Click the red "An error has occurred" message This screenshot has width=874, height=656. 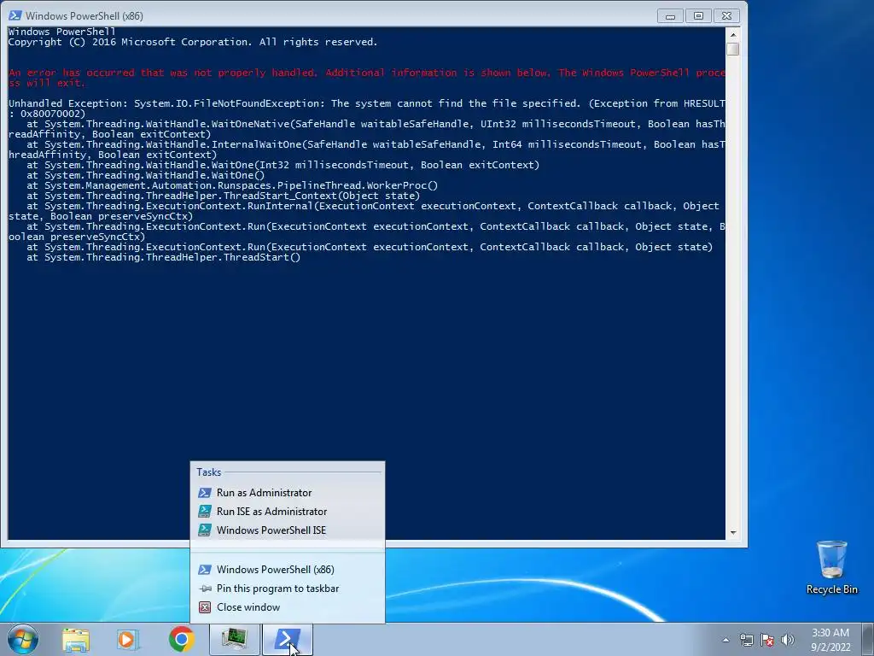click(x=367, y=78)
